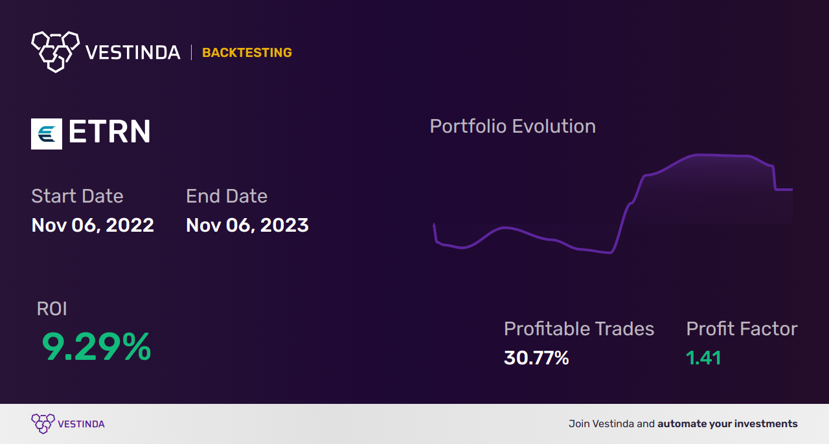Select the Nov 06, 2023 end date

pyautogui.click(x=247, y=225)
